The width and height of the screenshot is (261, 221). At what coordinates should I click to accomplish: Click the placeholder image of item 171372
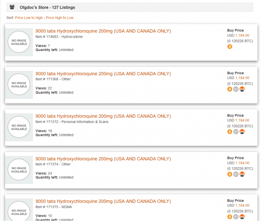coord(19,127)
